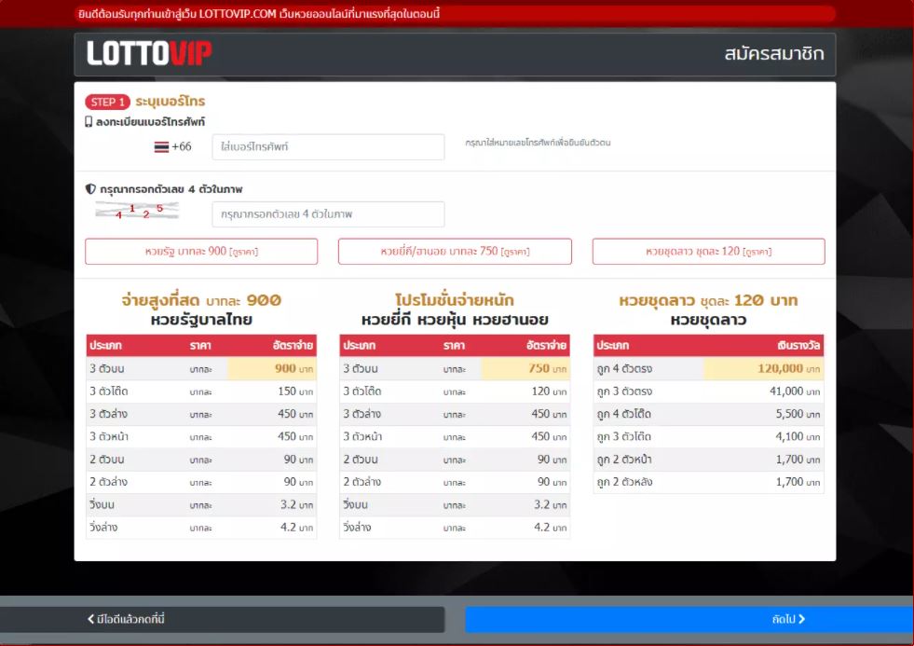Click the Thai flag country code icon

161,147
